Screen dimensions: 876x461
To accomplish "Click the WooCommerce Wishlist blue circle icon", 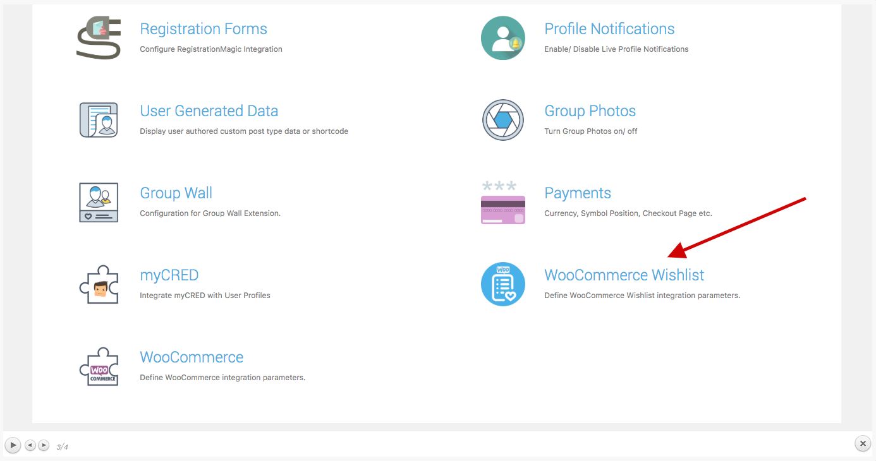I will click(503, 284).
